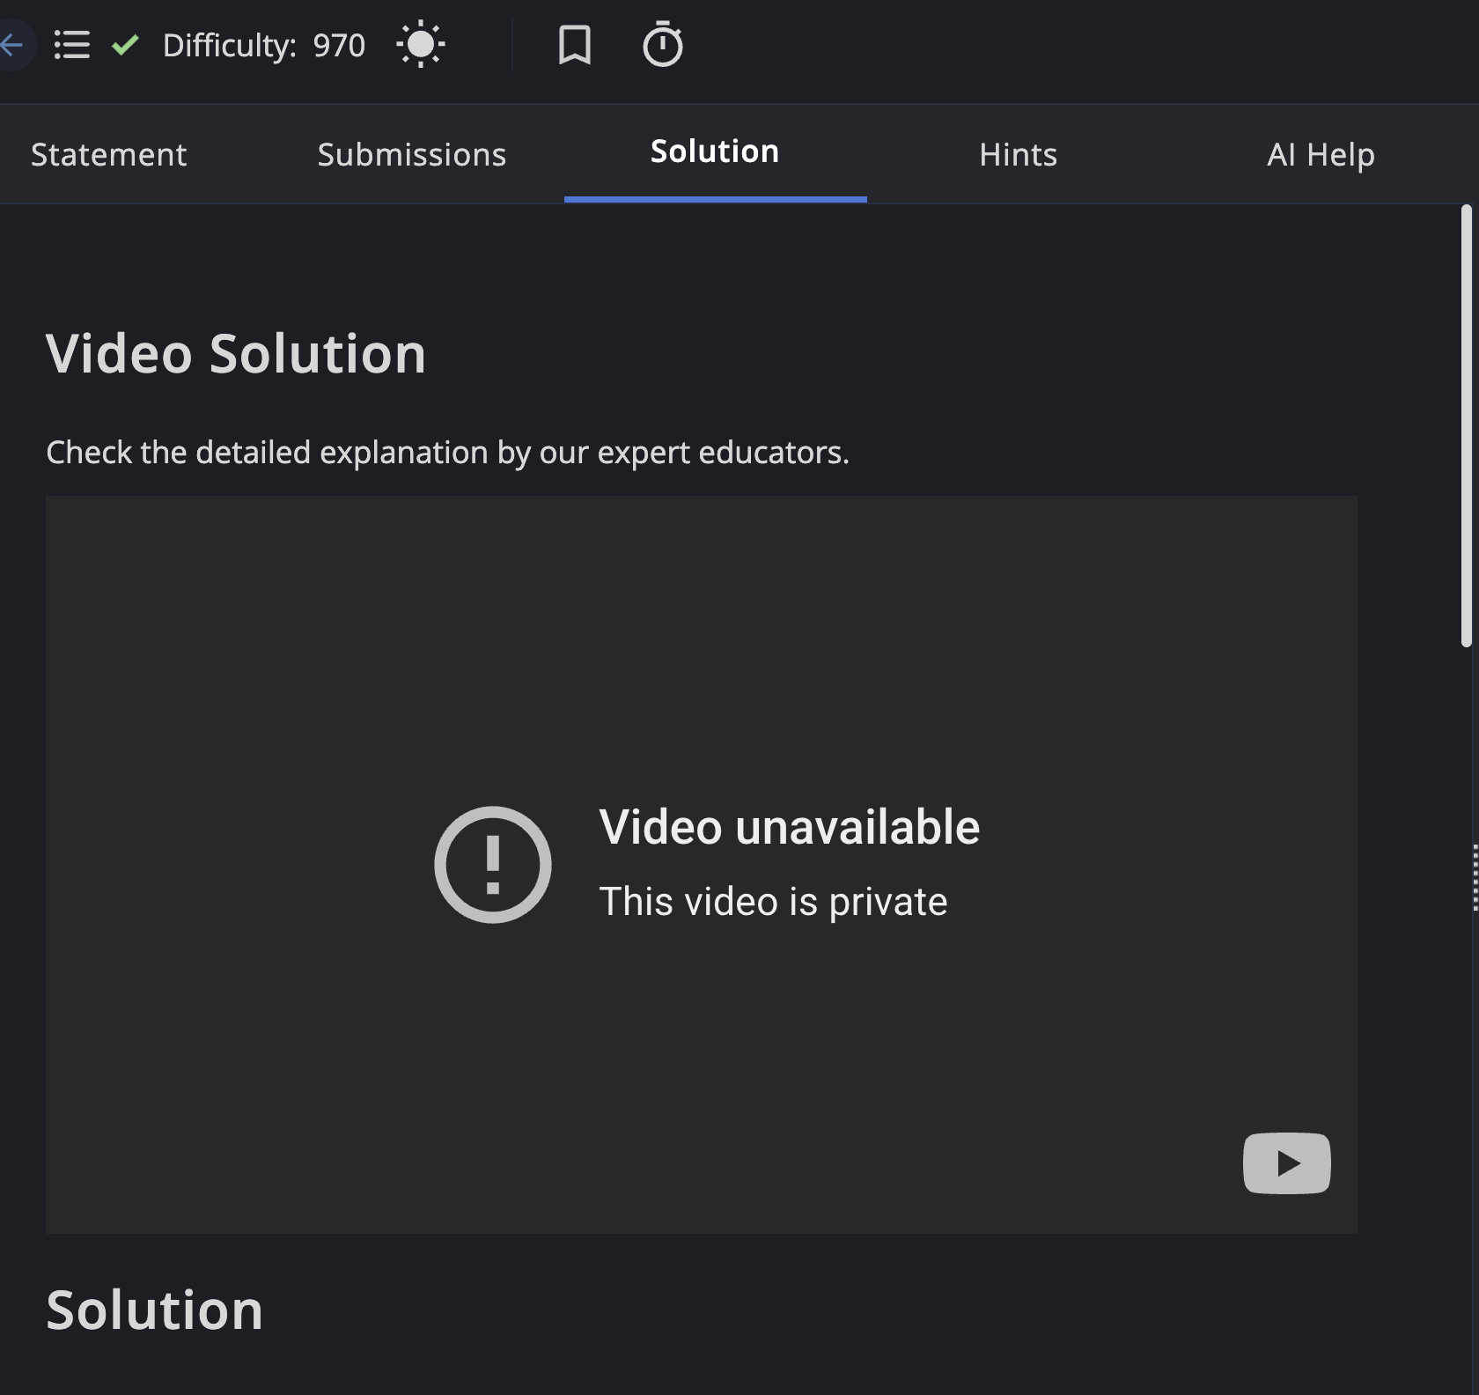Toggle light theme with sun icon

click(421, 44)
